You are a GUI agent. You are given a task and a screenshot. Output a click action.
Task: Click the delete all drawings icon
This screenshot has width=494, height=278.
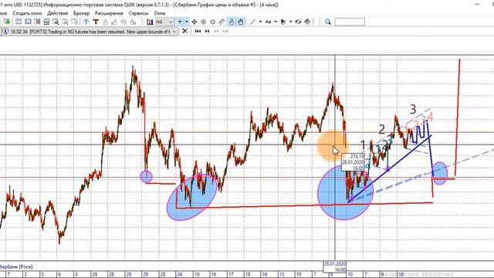(307, 22)
